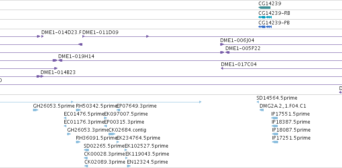This screenshot has height=168, width=342.
Task: Click the EK097007.5prime EST label
Action: pos(126,114)
